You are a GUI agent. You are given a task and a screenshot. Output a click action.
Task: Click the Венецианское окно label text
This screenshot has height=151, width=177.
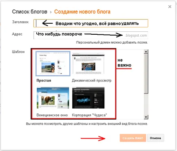point(52,115)
